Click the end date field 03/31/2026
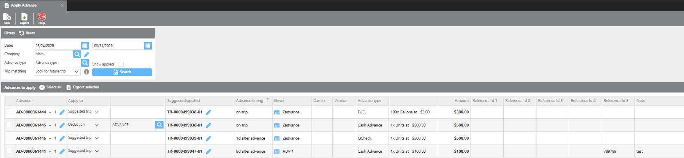This screenshot has height=158, width=684. [118, 46]
